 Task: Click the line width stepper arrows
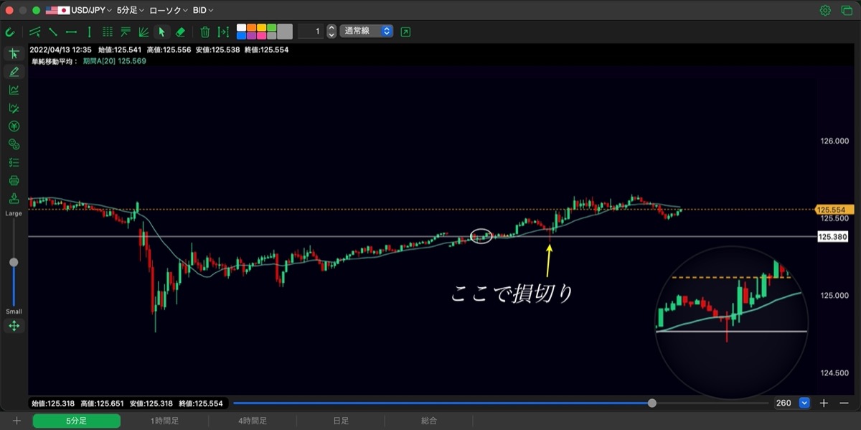[331, 32]
